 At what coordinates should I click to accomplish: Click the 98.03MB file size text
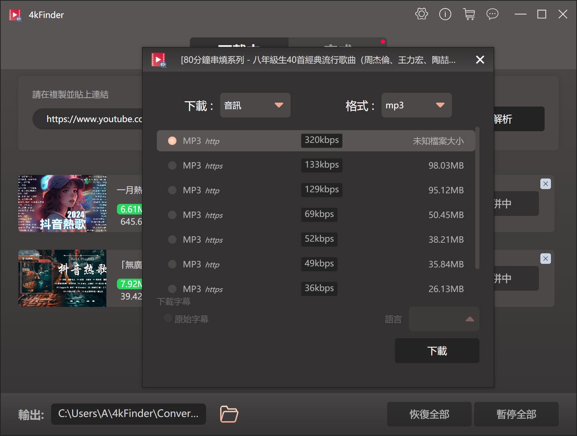pos(446,165)
